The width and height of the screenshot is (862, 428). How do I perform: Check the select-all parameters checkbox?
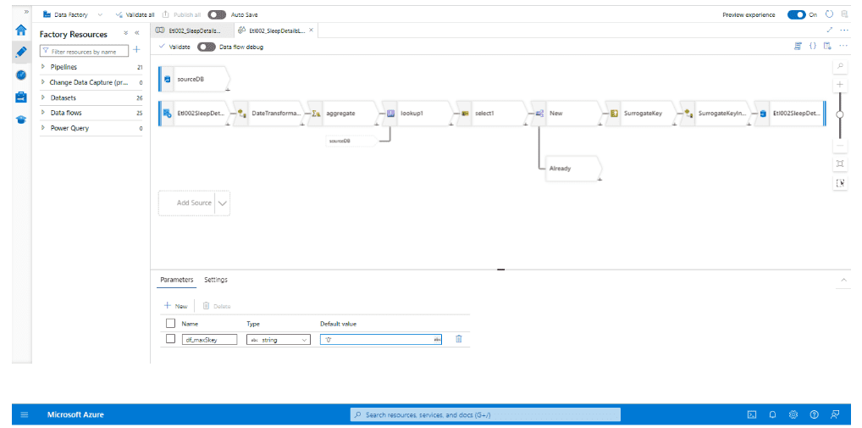170,324
